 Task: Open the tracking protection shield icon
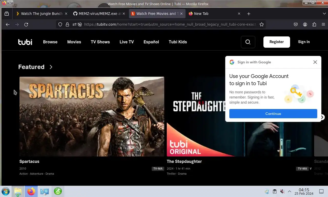click(x=60, y=24)
